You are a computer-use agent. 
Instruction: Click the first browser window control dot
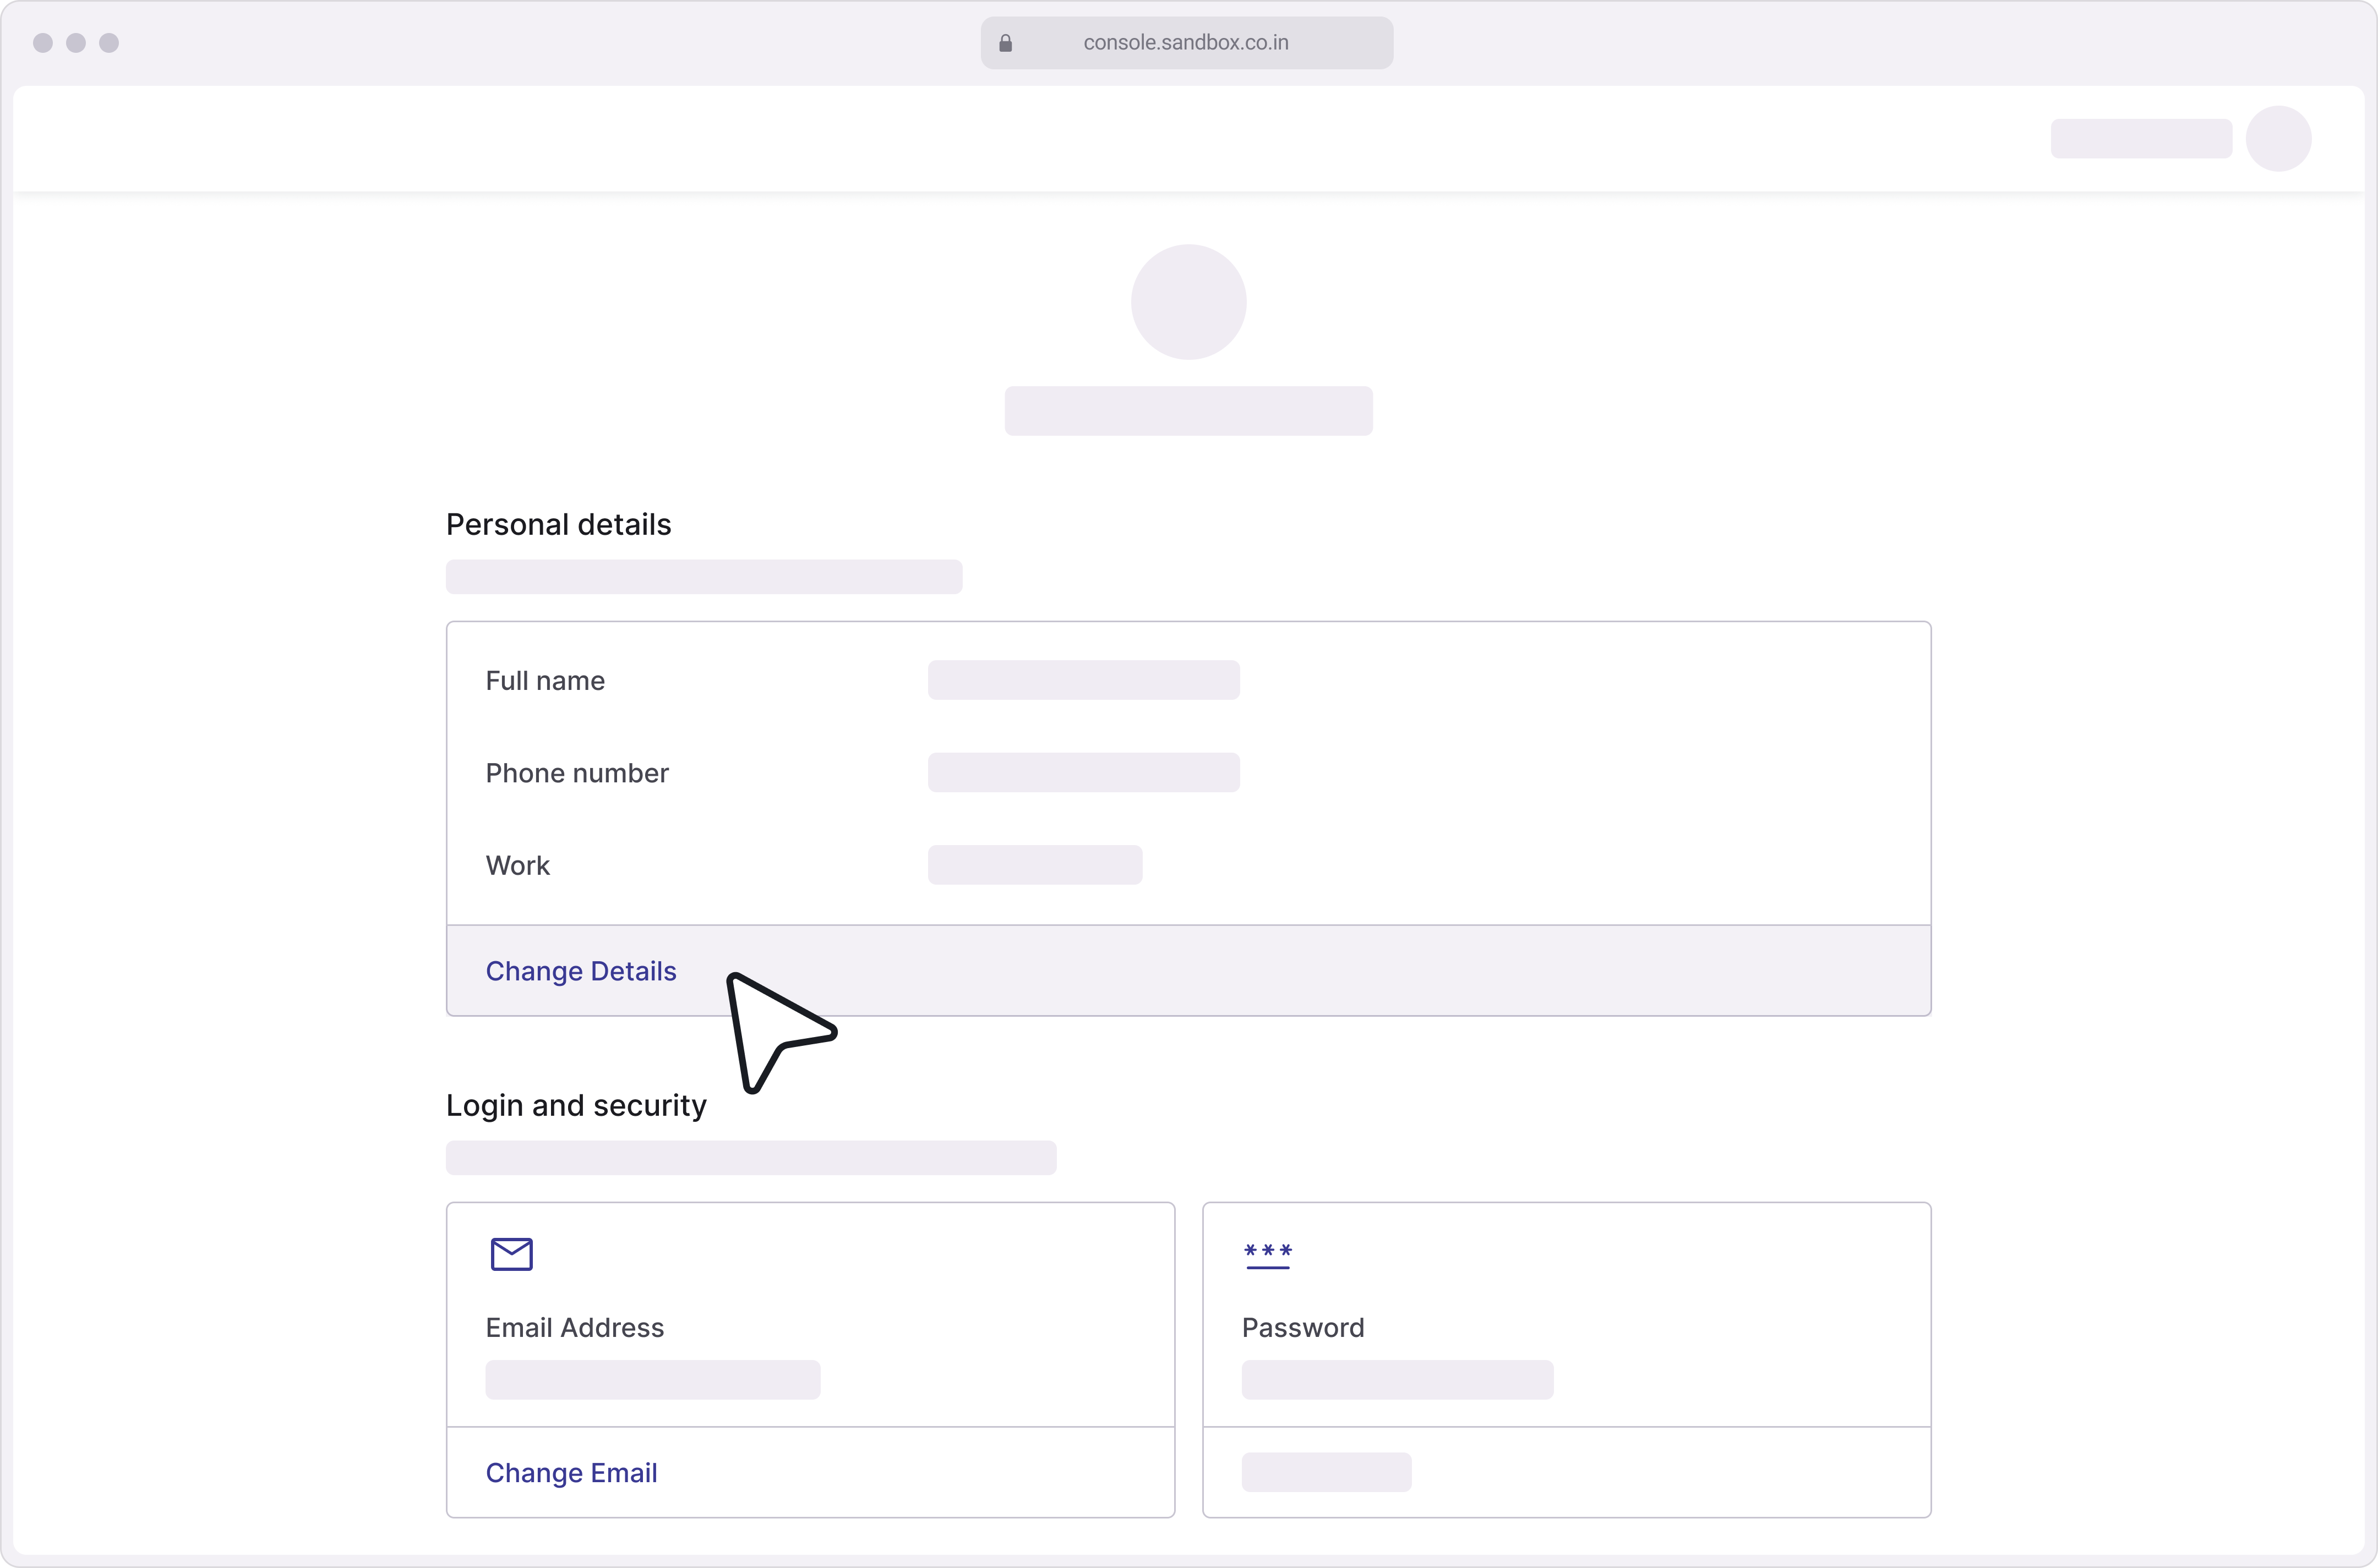point(43,43)
